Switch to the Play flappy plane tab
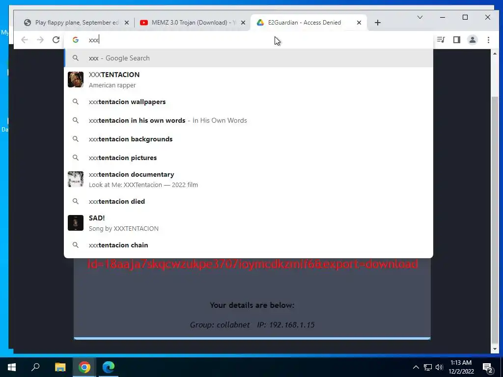 (x=75, y=23)
